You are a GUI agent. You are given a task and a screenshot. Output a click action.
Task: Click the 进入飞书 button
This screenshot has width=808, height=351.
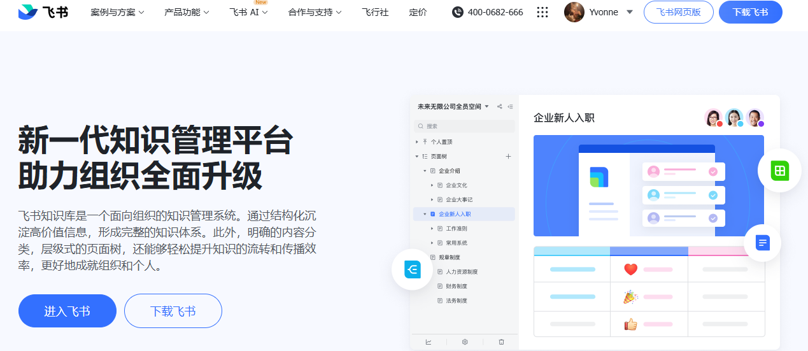coord(67,311)
